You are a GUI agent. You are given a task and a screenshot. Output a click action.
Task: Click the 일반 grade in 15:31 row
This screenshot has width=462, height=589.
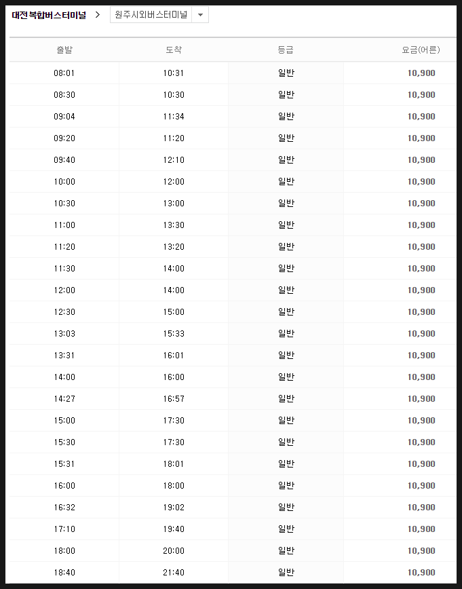[286, 464]
